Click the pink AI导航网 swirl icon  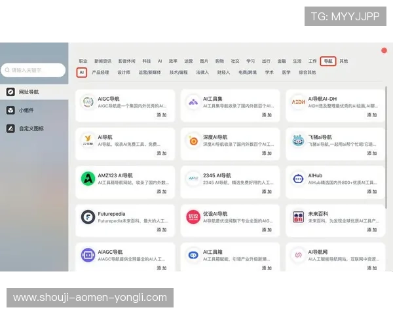298,255
